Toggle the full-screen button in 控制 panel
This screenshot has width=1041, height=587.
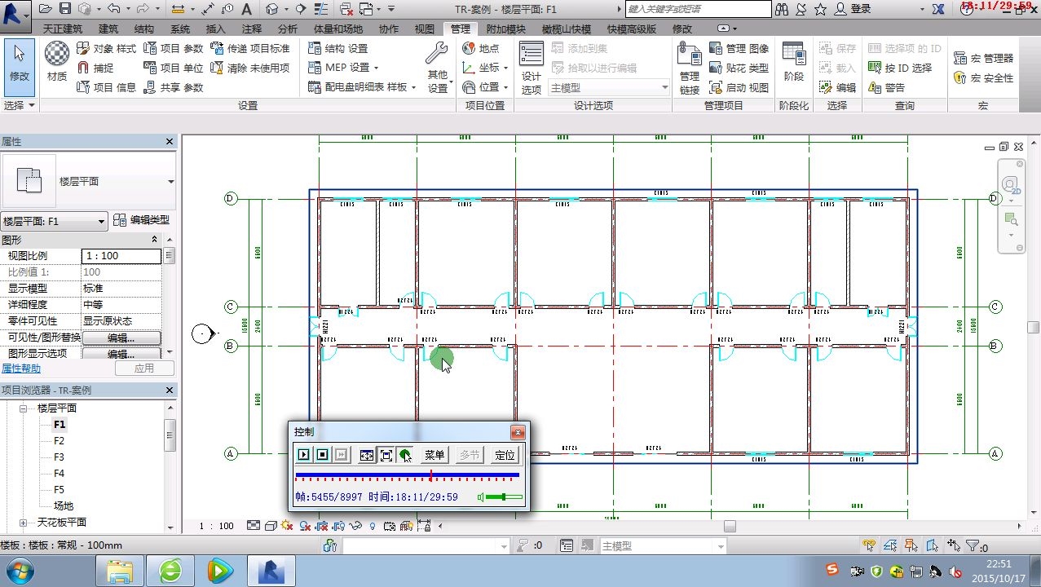coord(386,455)
